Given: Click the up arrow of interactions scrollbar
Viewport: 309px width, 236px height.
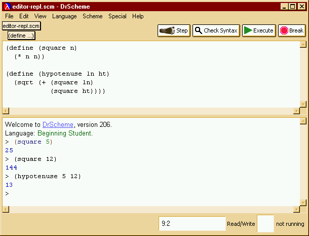Looking at the screenshot, I should (303, 121).
